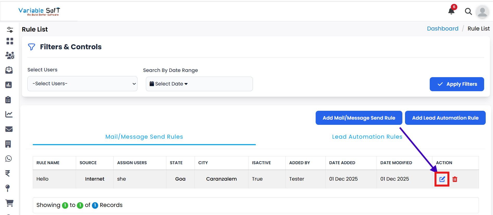This screenshot has width=493, height=215.
Task: Open the user profile avatar
Action: click(482, 12)
